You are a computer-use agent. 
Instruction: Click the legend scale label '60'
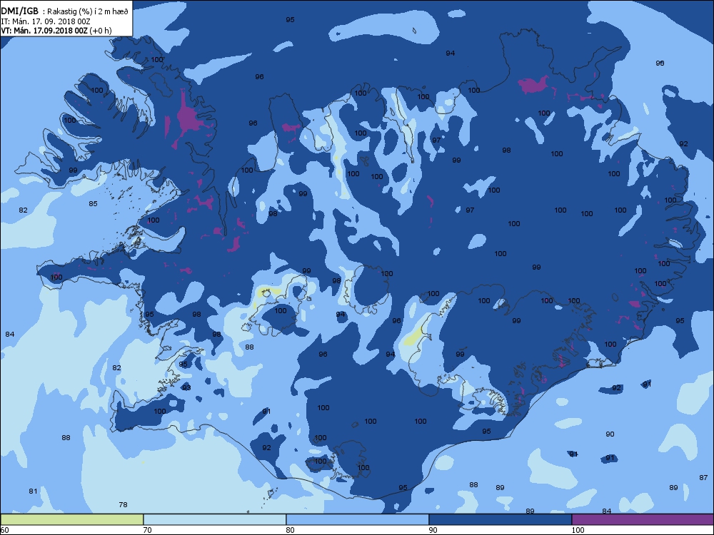(4, 530)
